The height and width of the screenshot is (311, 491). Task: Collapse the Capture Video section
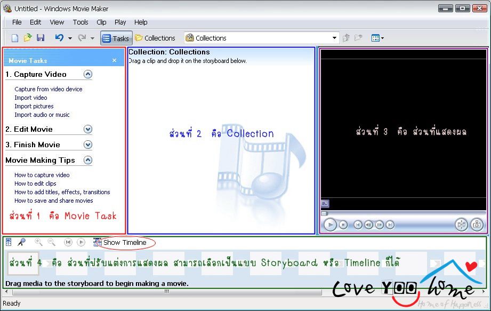click(88, 74)
